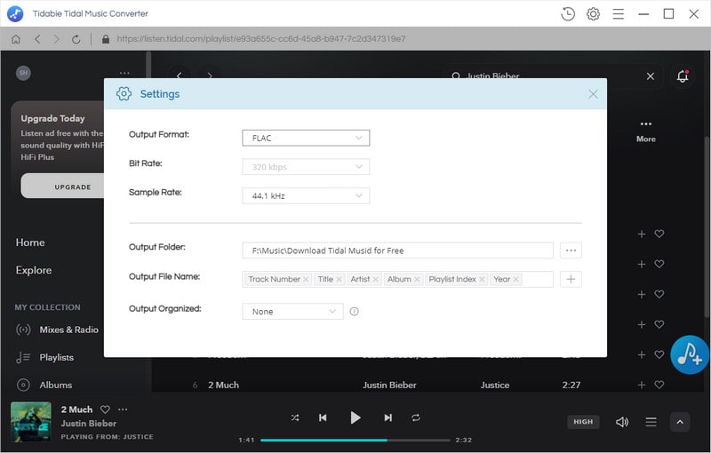Open now playing track options dots
Viewport: 711px width, 453px height.
[123, 409]
